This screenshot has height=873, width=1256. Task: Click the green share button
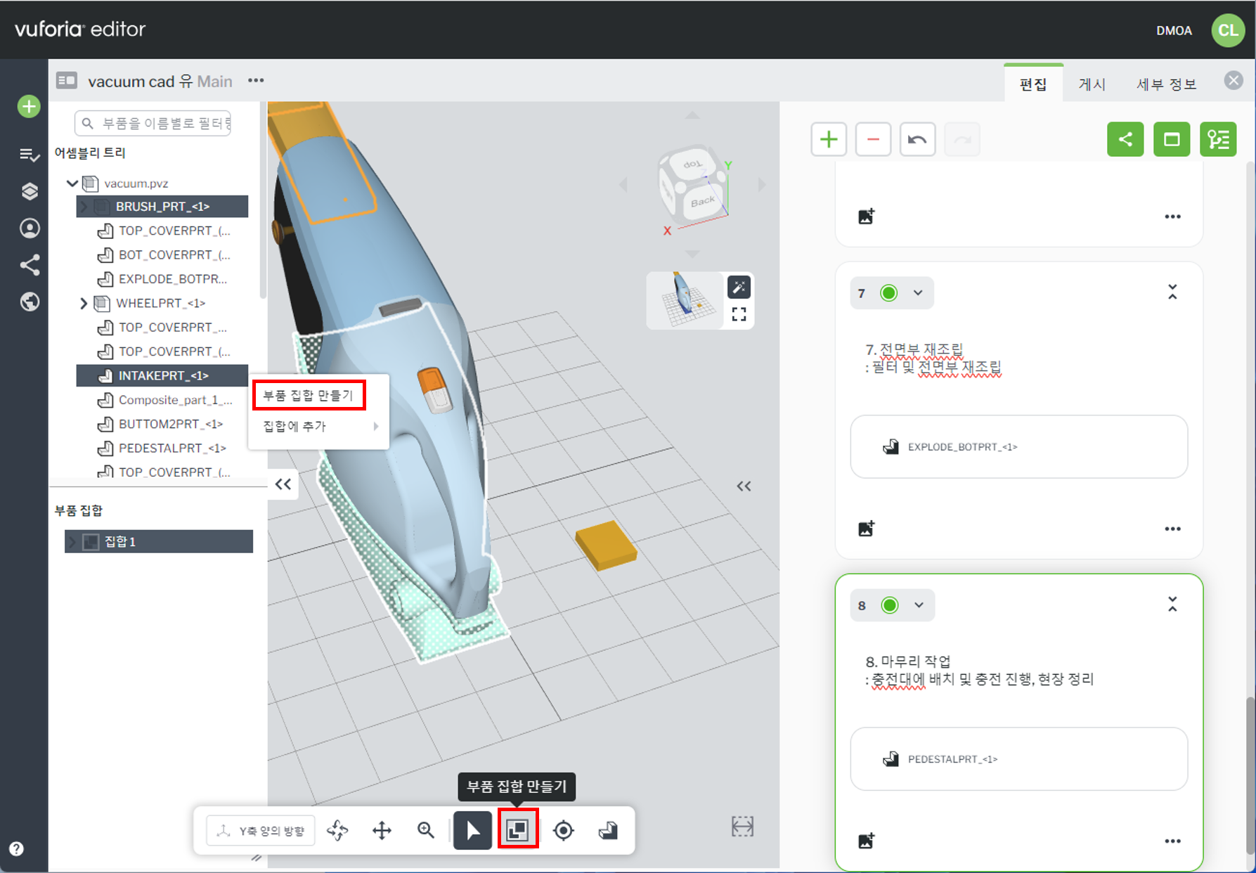pos(1125,139)
